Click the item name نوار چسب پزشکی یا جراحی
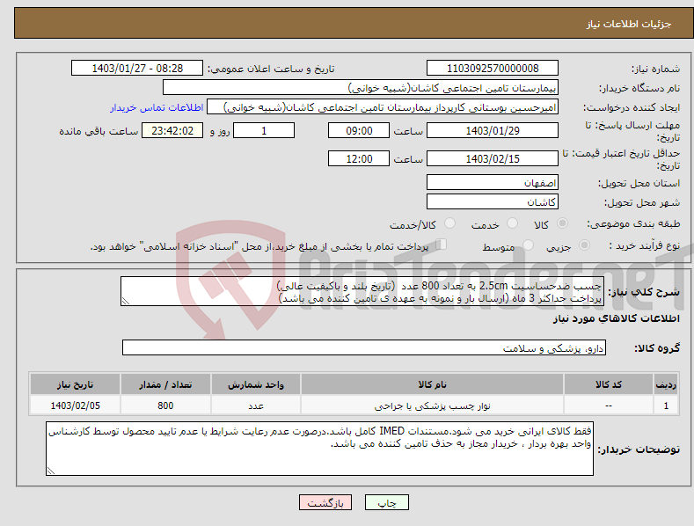Viewport: 694px width, 526px height. 432,405
